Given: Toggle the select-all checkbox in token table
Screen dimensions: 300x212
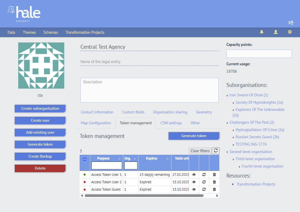Looking at the screenshot, I should tap(84, 160).
